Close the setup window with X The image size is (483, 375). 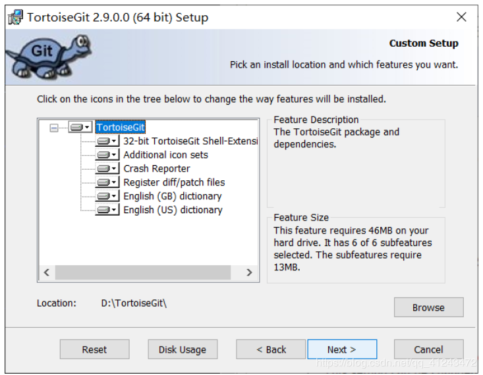(461, 17)
